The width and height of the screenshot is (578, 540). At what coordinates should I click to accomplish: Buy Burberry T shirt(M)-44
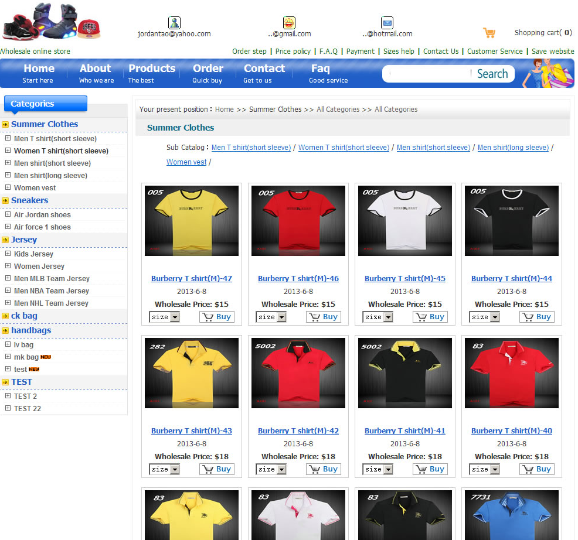[537, 317]
